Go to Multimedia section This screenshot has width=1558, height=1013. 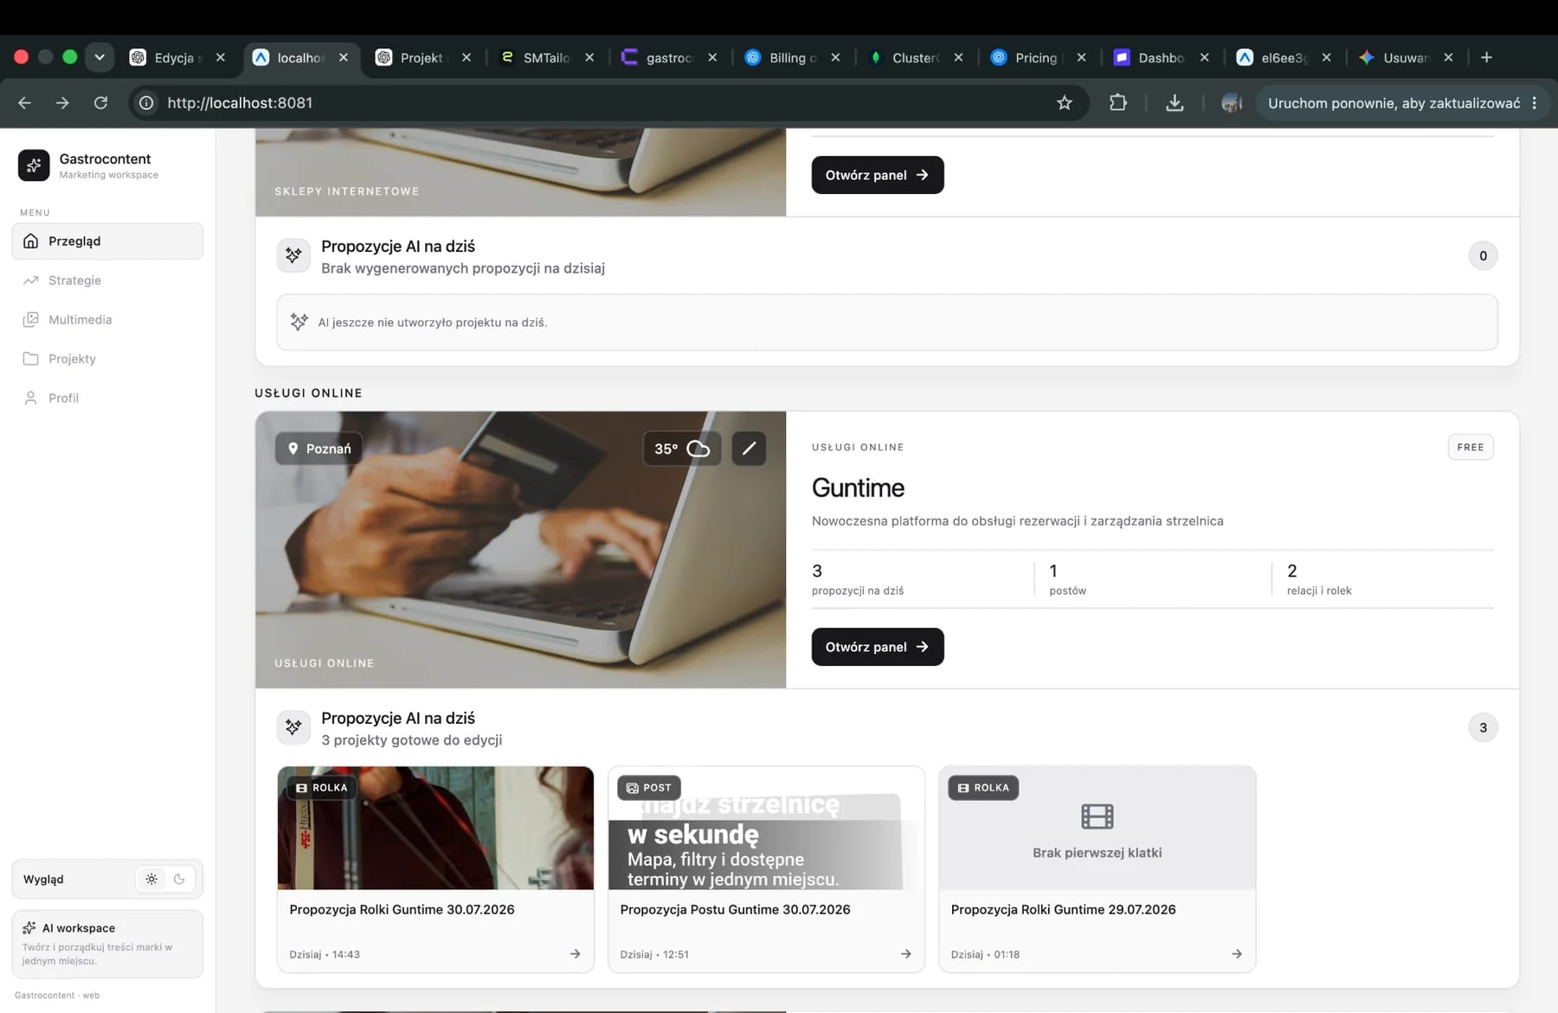pyautogui.click(x=107, y=319)
